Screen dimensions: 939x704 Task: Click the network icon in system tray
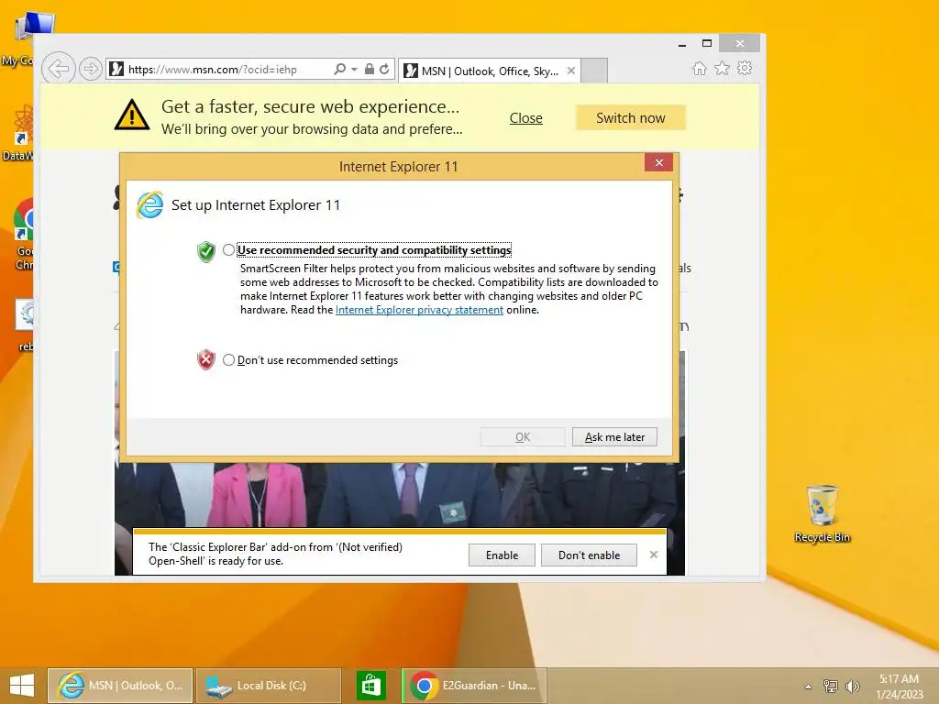[831, 686]
